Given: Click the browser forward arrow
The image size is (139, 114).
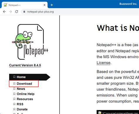Looking at the screenshot, I should (11, 12).
